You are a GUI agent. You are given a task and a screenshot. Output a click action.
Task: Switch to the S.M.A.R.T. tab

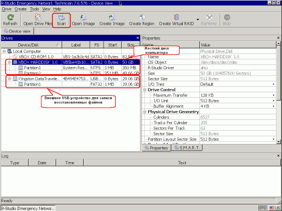pyautogui.click(x=187, y=148)
